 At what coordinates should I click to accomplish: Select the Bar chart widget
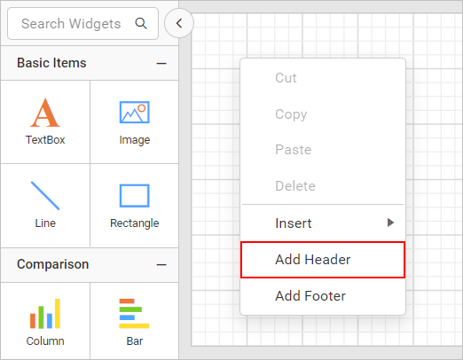(135, 322)
